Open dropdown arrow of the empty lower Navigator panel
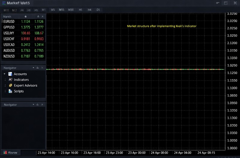 click(x=33, y=104)
